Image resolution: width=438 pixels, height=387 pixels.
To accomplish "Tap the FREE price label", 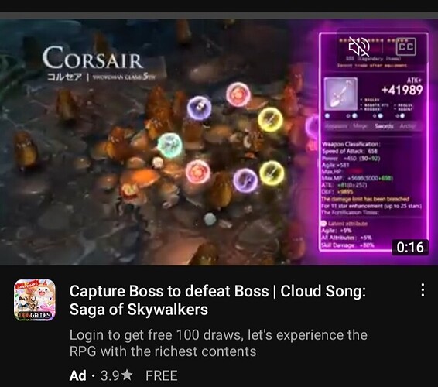I will [x=162, y=375].
